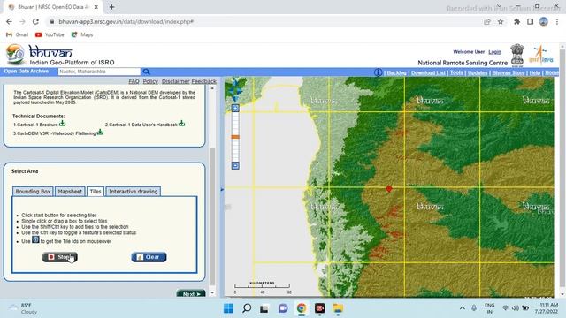
Task: Open the Help link
Action: [x=534, y=72]
